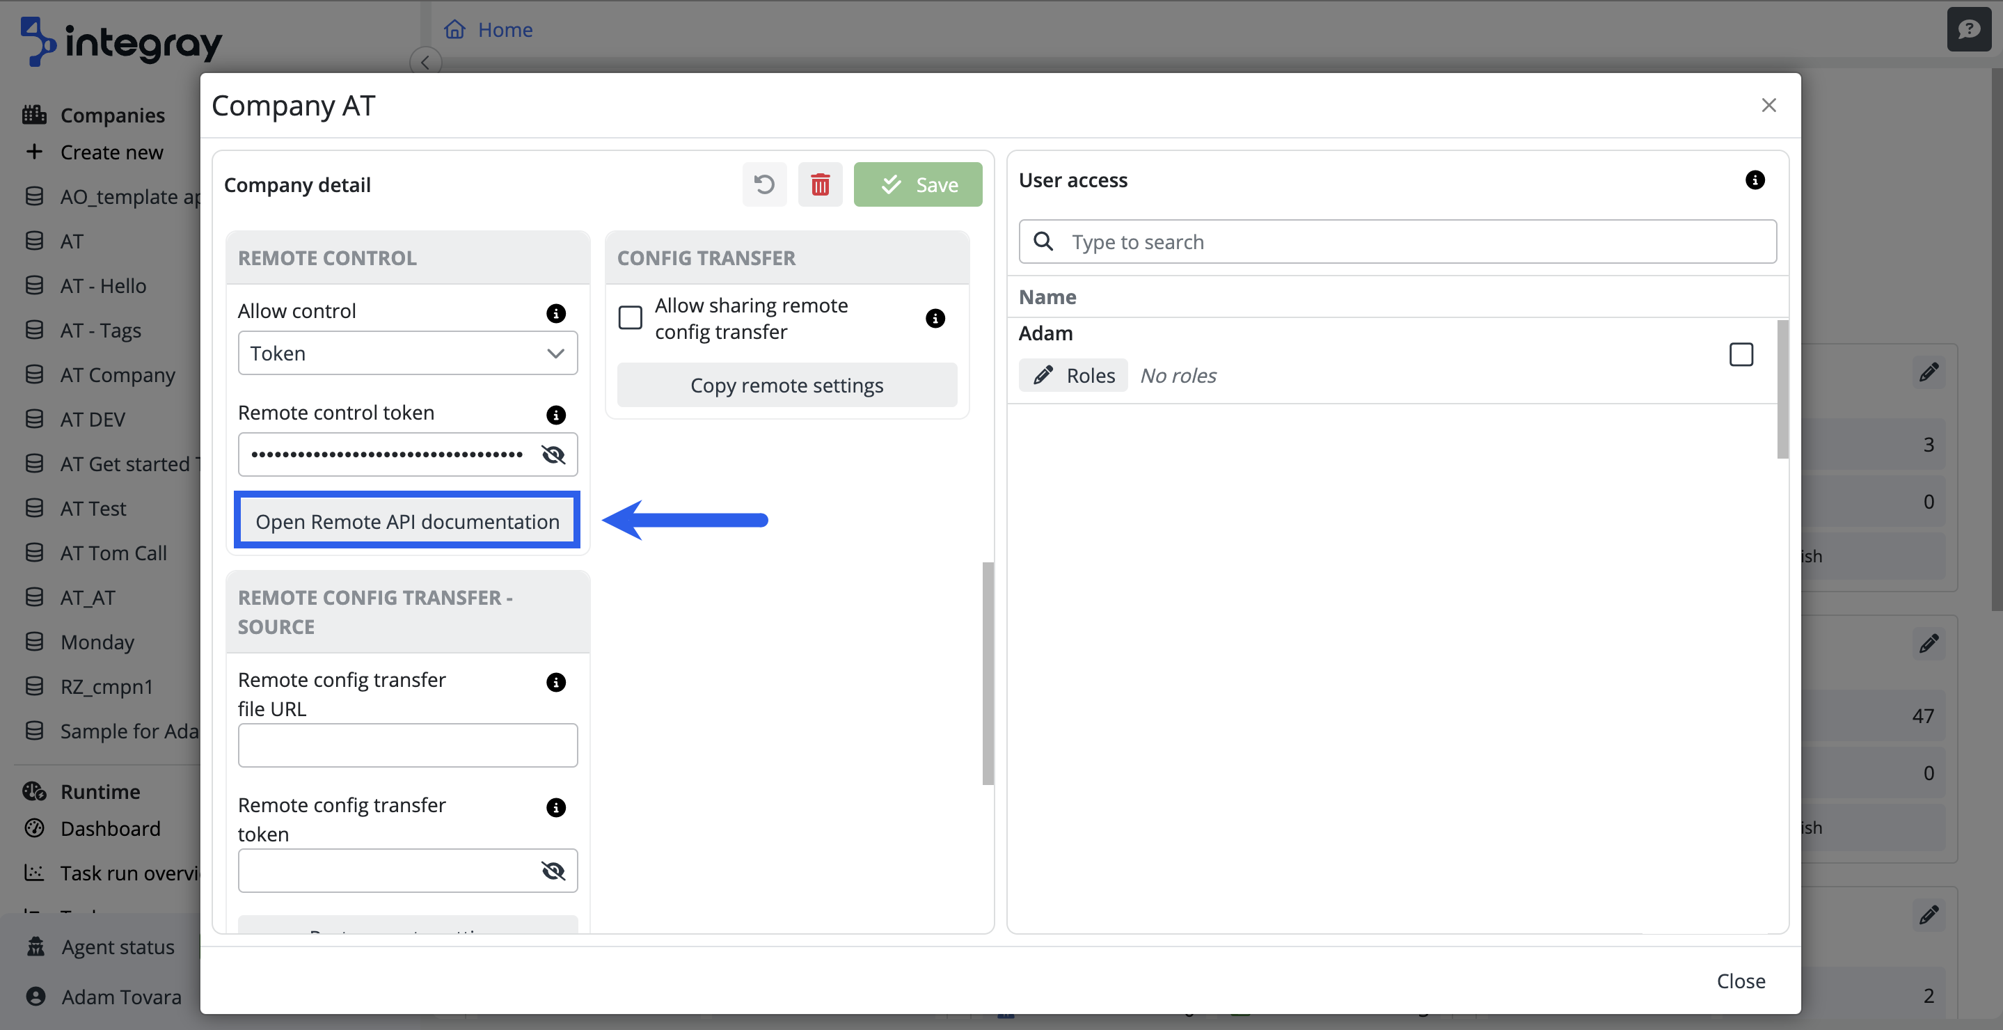
Task: Click the config transfer sharing info icon
Action: pos(935,318)
